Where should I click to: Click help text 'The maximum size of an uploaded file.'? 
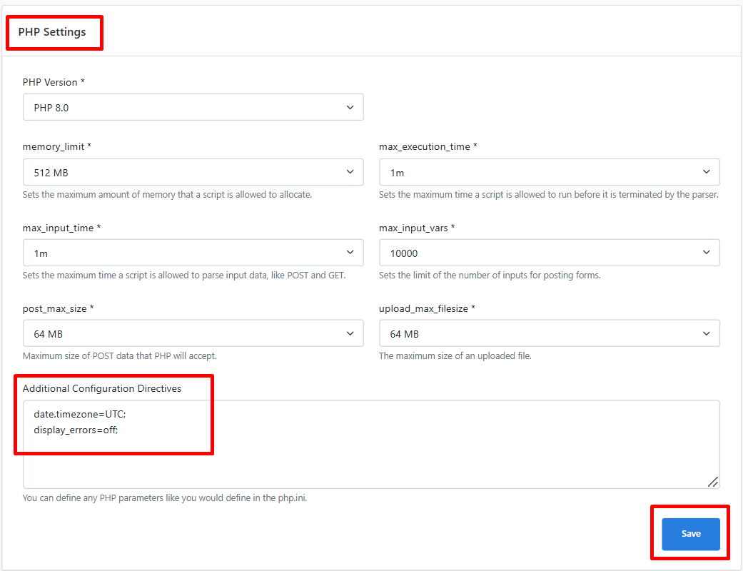coord(455,356)
